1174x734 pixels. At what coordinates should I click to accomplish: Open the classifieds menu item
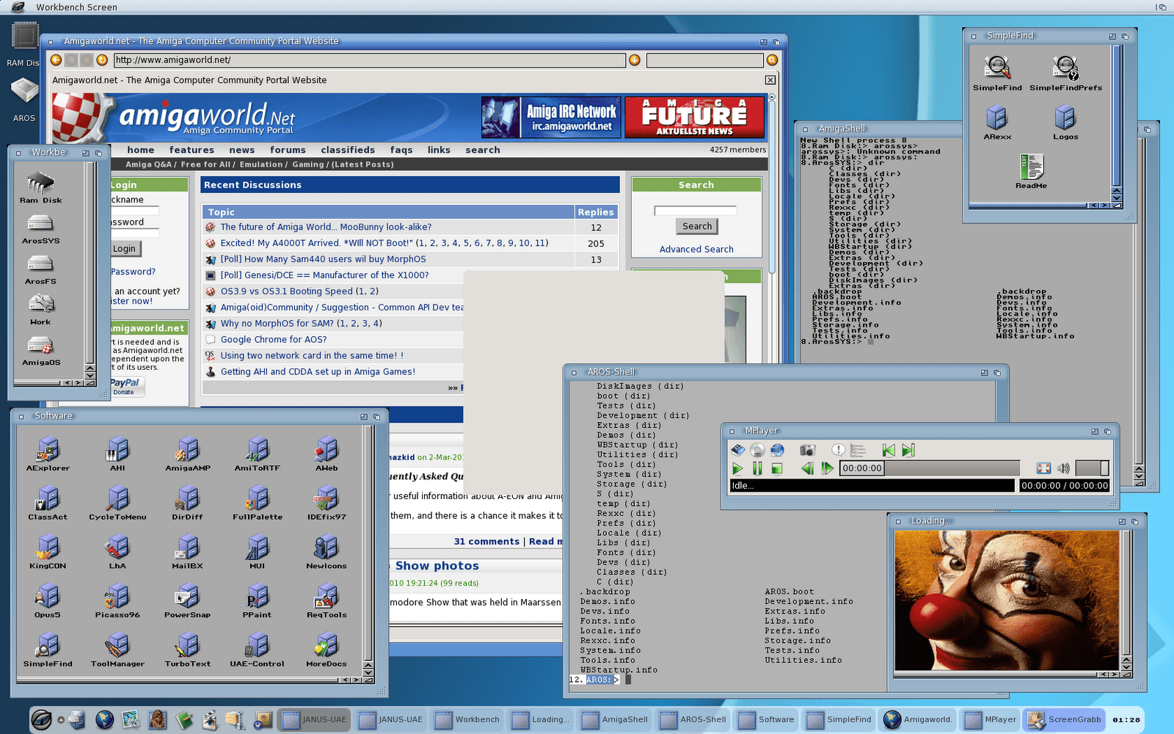coord(348,150)
